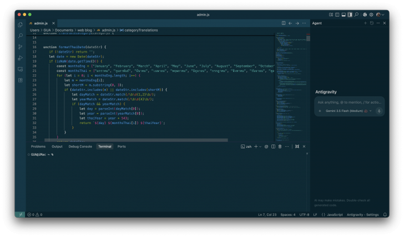
Task: Navigate forward with the right arrow
Action: pos(297,23)
